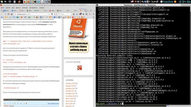The image size is (191, 107).
Task: Open bookmark numbered 4 in bookmarks toolbar
Action: point(18,17)
